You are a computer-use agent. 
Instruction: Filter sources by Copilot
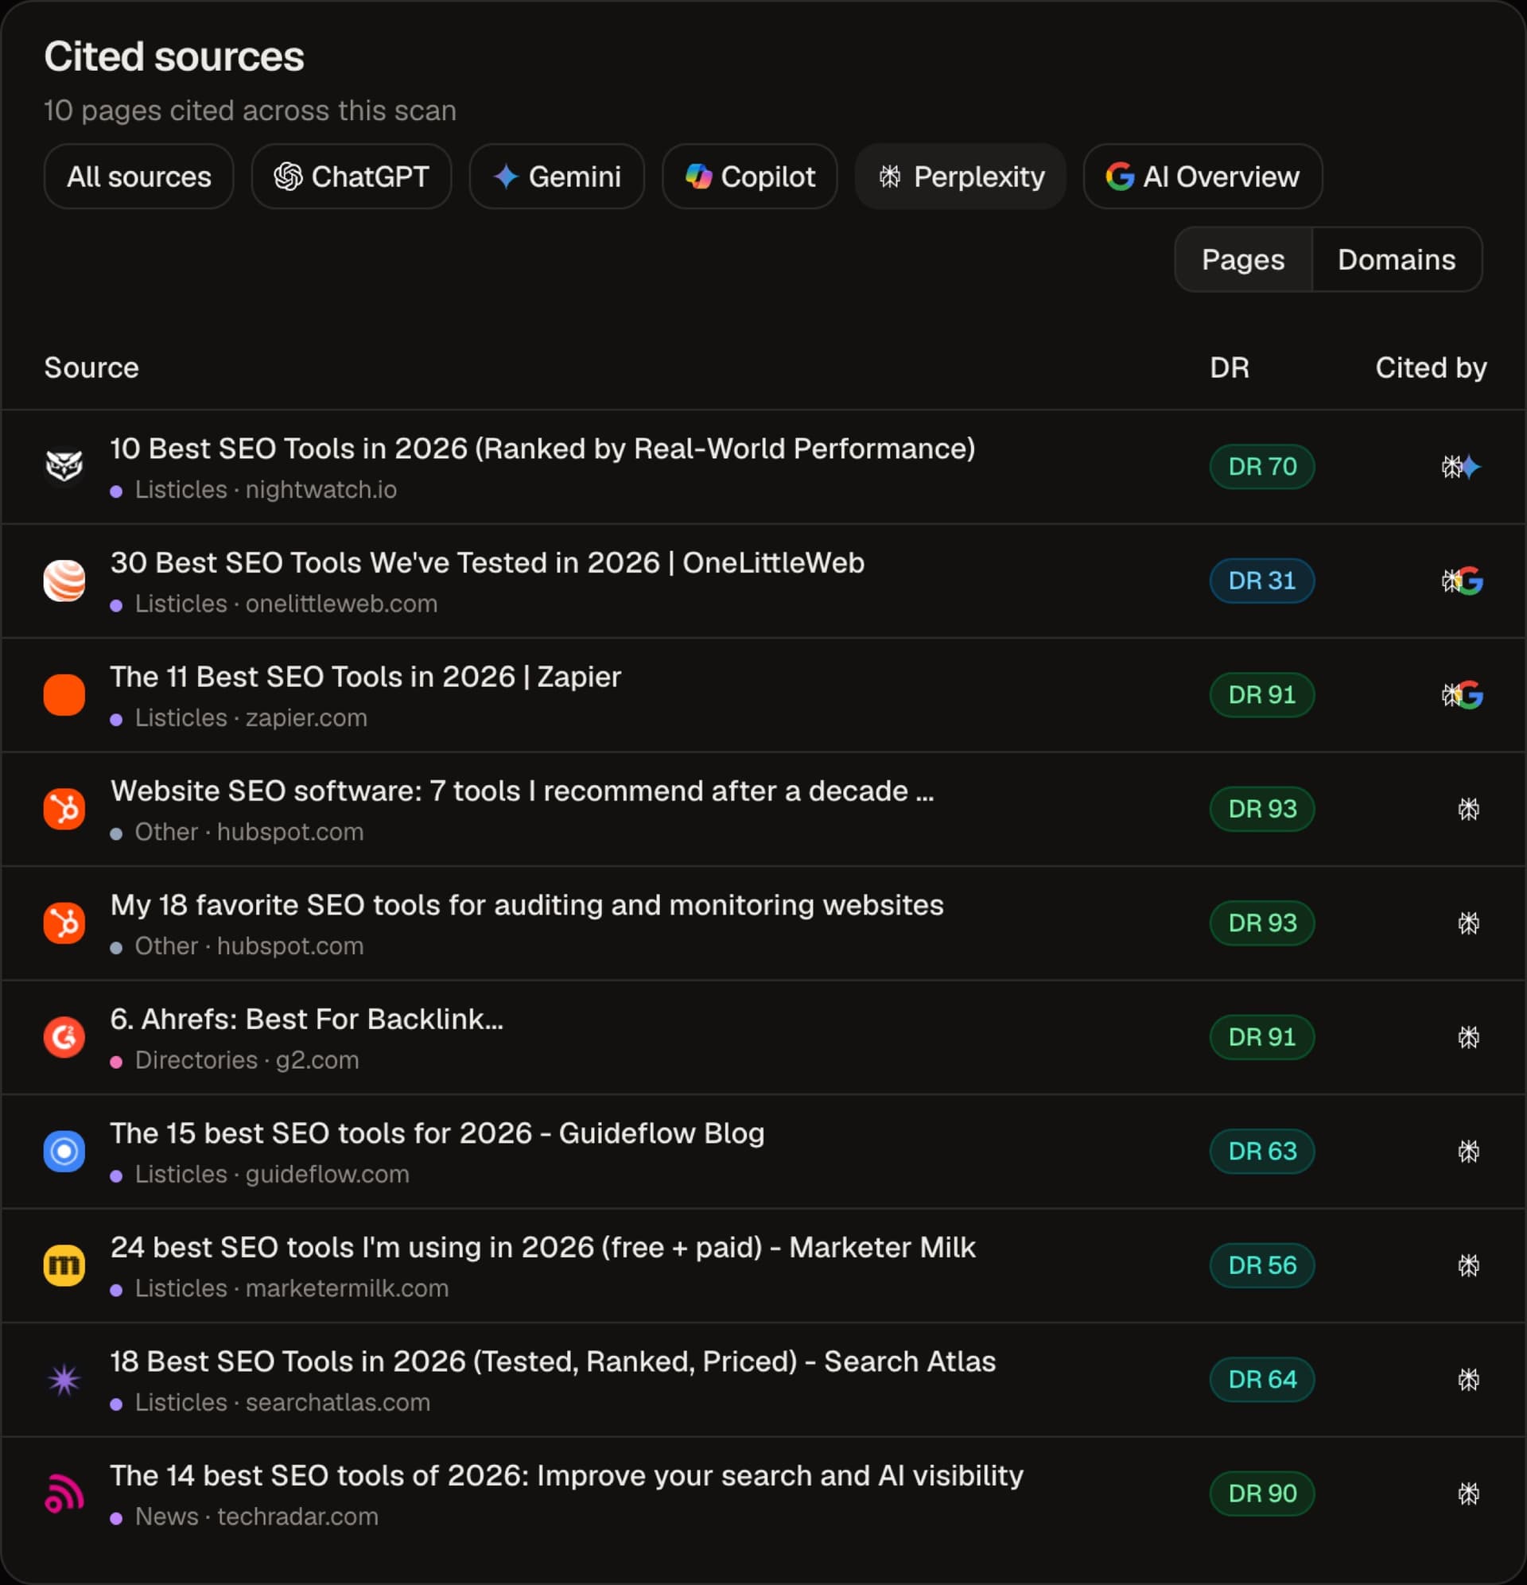point(750,177)
